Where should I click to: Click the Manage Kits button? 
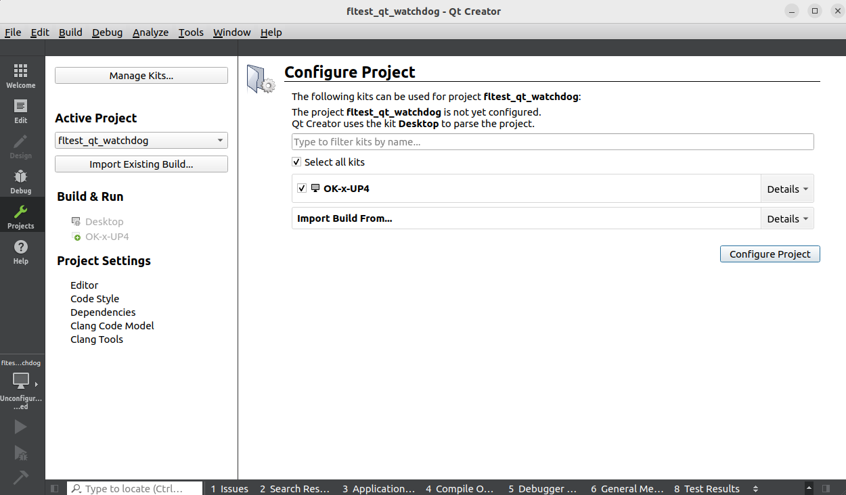(141, 76)
